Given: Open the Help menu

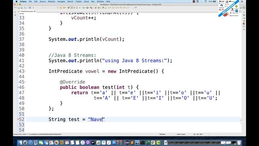Looking at the screenshot, I should (108, 1).
